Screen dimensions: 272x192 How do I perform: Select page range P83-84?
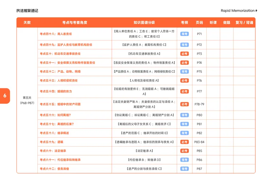[199, 142]
